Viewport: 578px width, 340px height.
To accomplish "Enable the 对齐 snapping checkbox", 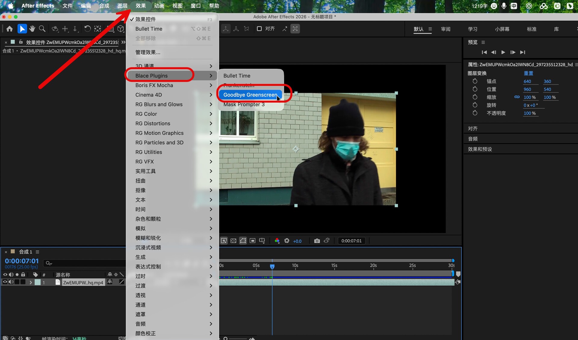I will point(259,29).
